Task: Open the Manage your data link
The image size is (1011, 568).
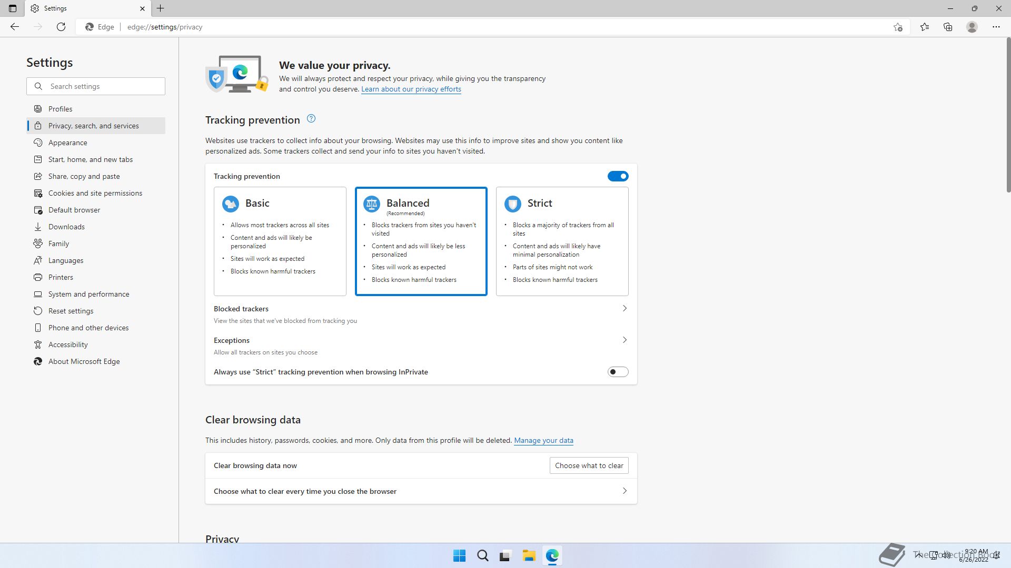Action: tap(543, 440)
